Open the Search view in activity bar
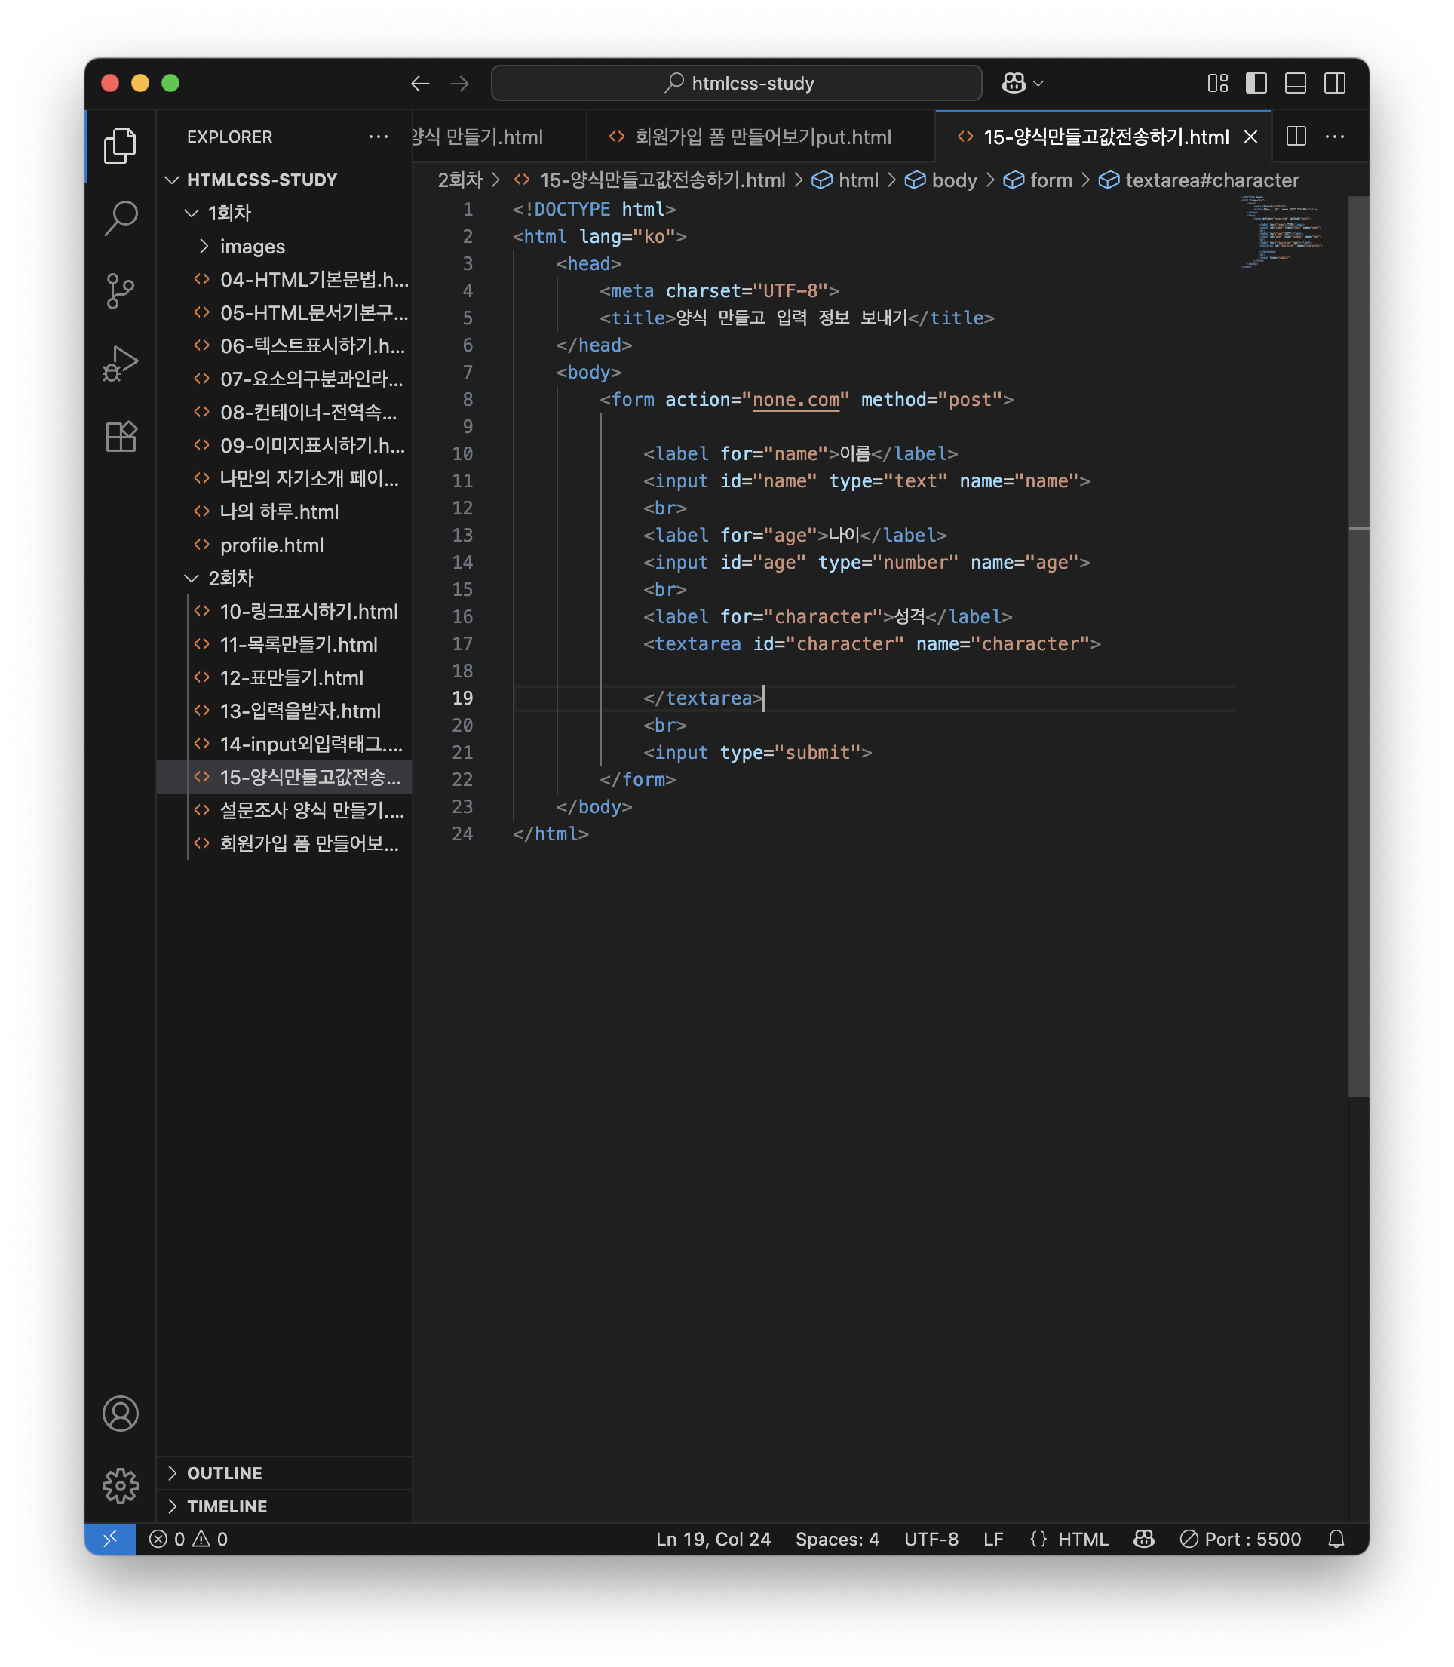The height and width of the screenshot is (1667, 1454). pyautogui.click(x=120, y=217)
